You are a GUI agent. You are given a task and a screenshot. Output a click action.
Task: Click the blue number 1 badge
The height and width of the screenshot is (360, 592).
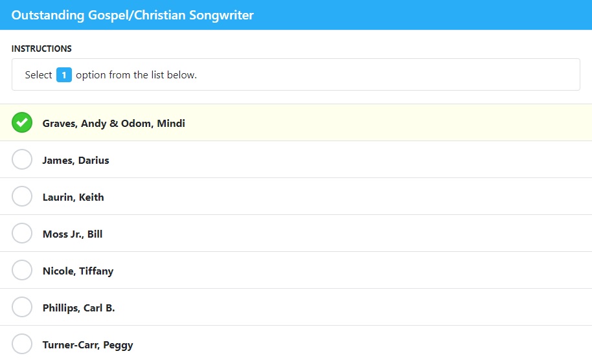click(64, 74)
